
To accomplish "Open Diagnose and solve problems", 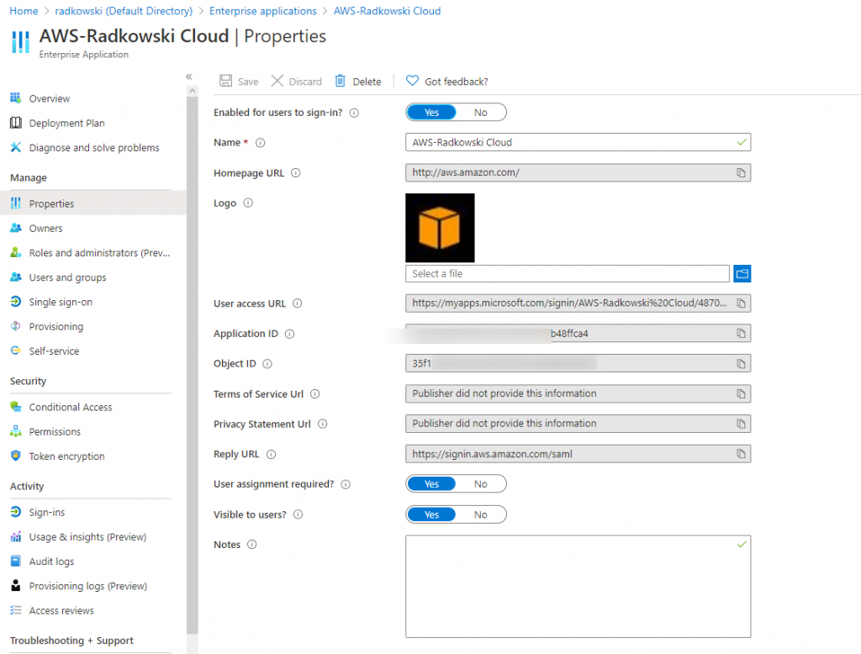I will coord(93,148).
